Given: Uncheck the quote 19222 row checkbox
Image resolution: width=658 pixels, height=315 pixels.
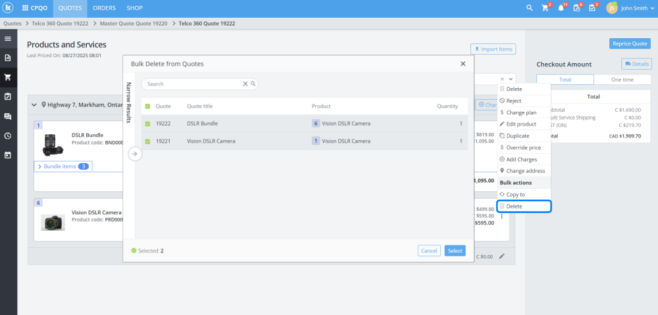Looking at the screenshot, I should [147, 123].
